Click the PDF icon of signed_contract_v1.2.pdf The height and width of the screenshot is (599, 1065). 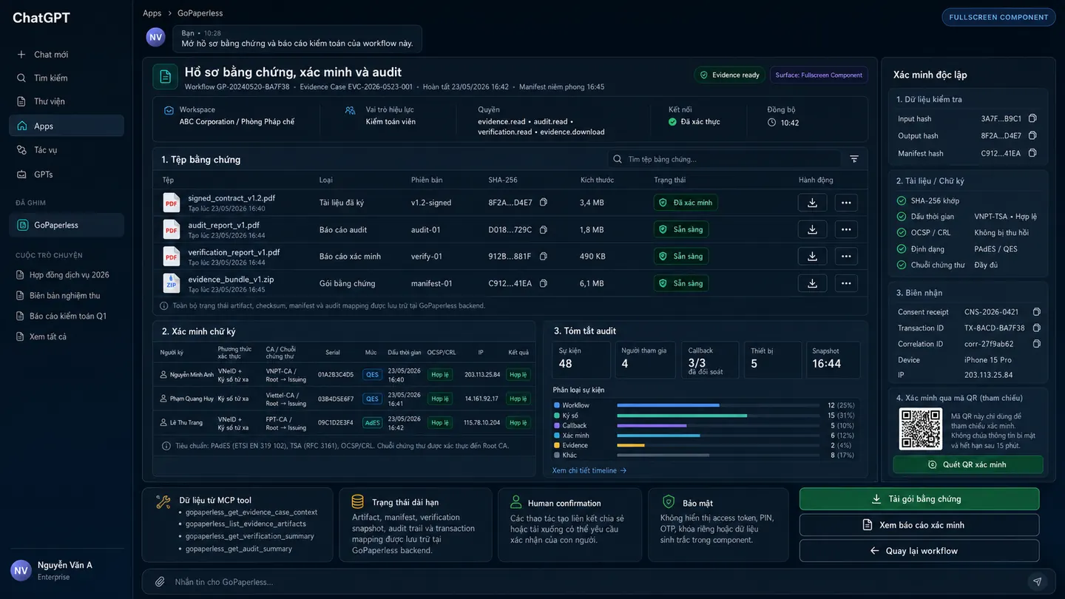click(x=172, y=203)
